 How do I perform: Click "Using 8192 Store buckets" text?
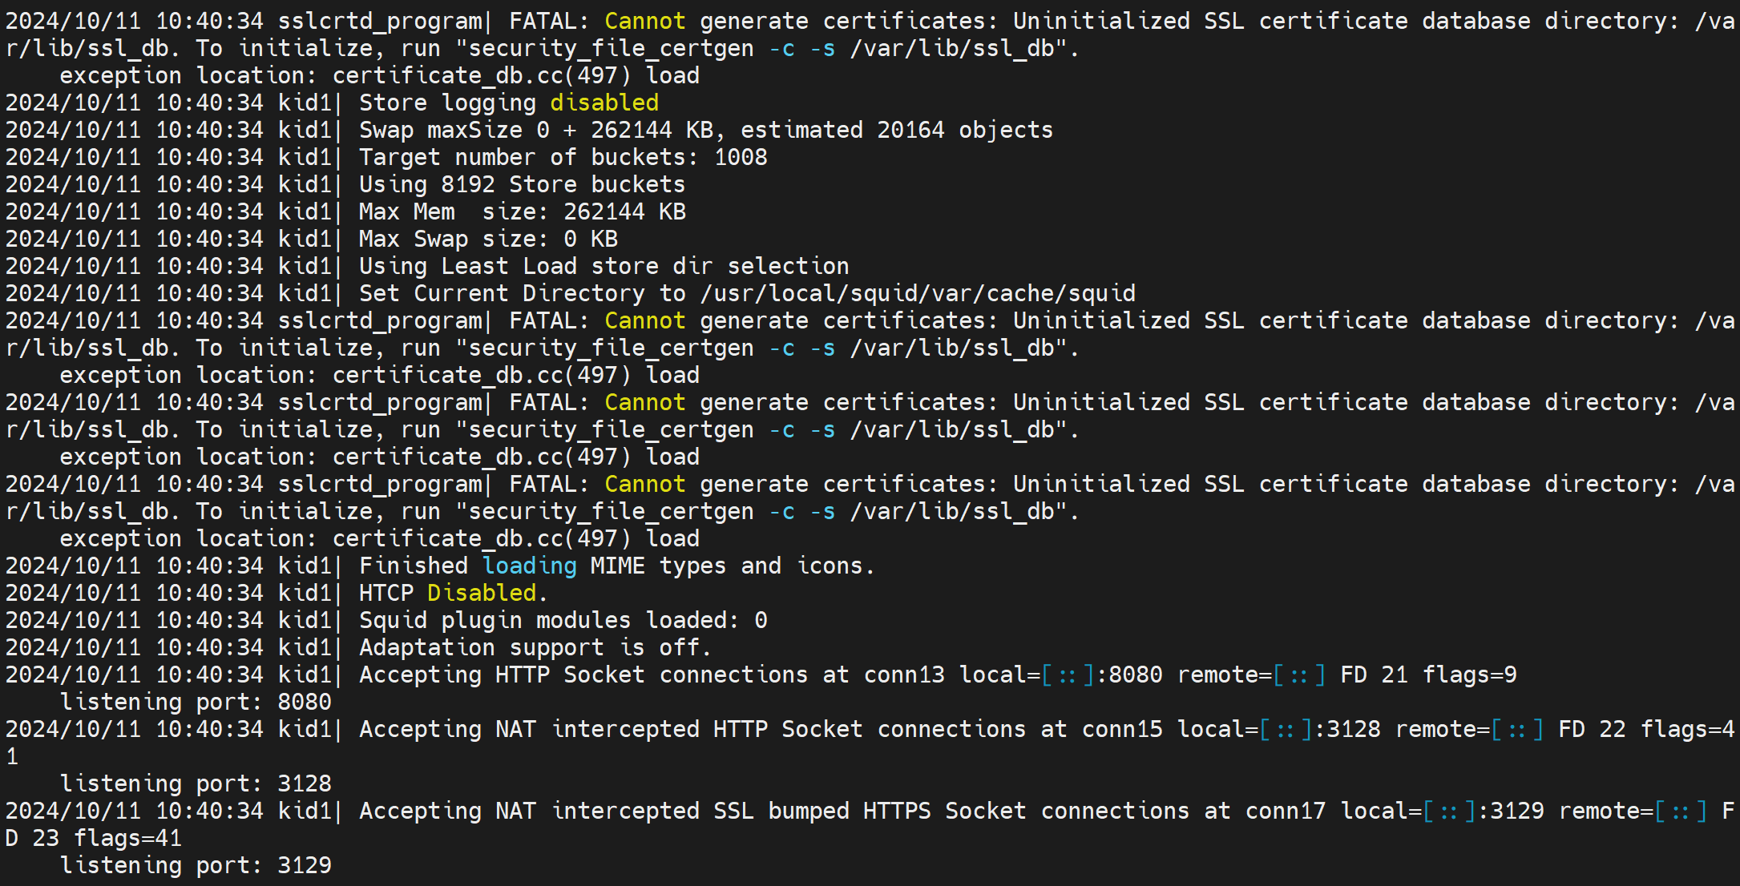(x=522, y=184)
